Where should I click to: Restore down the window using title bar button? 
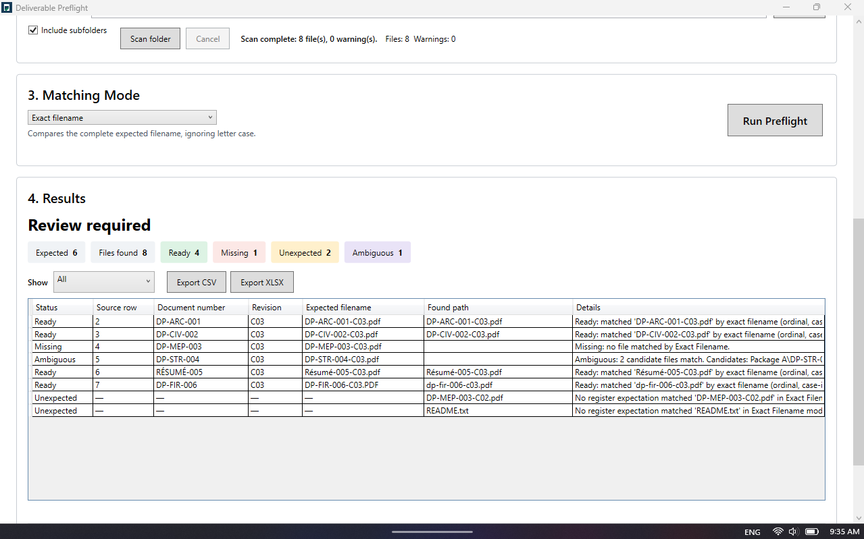tap(817, 7)
